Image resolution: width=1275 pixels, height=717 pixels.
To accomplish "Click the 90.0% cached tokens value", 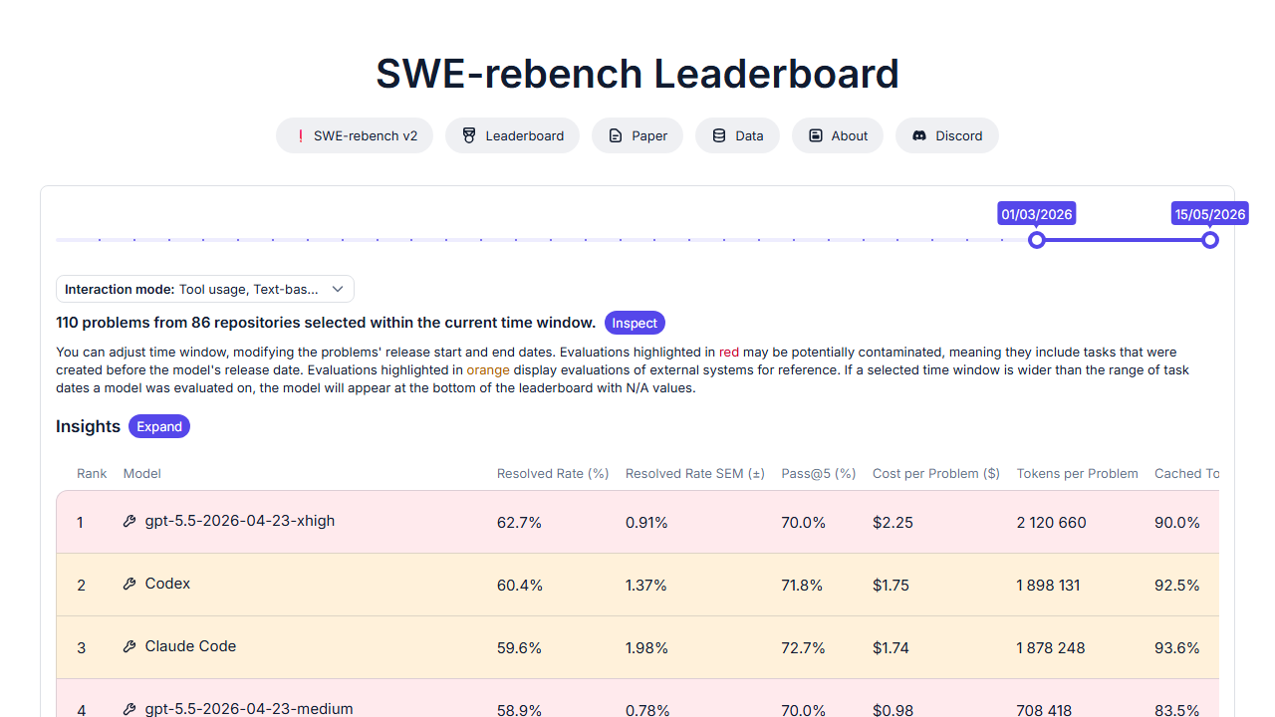I will 1177,522.
